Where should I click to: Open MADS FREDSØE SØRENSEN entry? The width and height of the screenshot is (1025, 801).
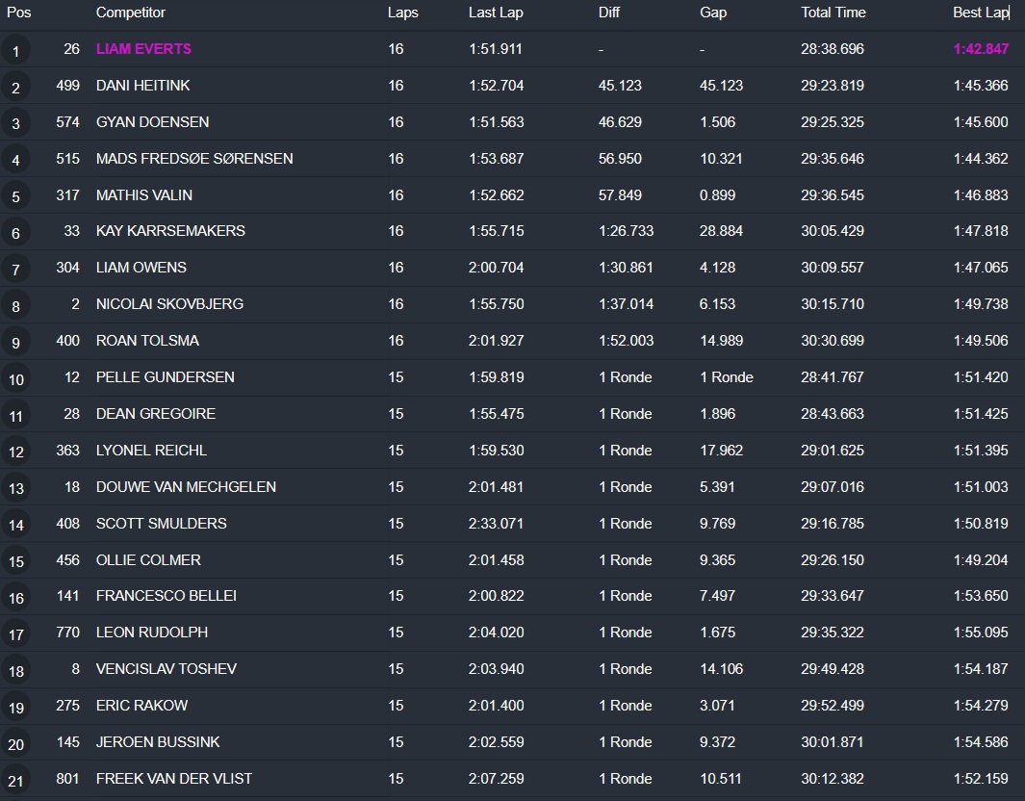click(194, 159)
